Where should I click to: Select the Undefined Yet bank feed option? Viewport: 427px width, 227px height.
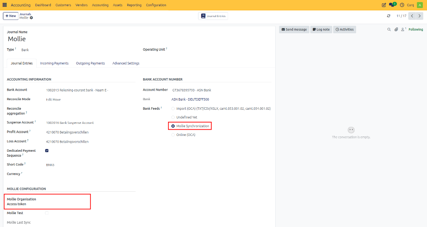pos(173,117)
